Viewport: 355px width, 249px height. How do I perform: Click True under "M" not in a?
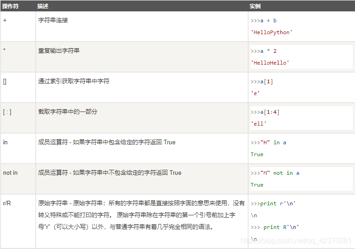[257, 185]
